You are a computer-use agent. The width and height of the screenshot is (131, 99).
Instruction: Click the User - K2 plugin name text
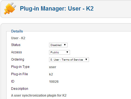18,38
